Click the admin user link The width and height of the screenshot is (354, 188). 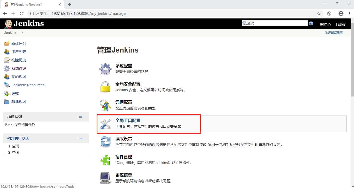[x=325, y=24]
